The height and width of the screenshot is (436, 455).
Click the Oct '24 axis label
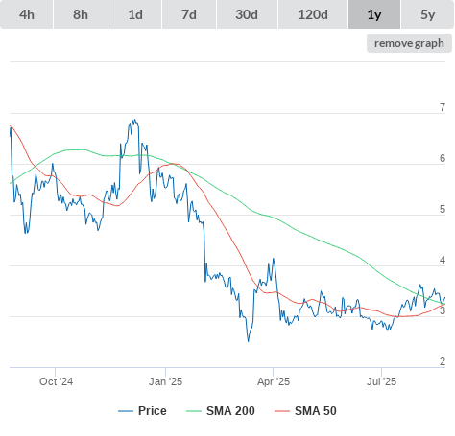[56, 381]
